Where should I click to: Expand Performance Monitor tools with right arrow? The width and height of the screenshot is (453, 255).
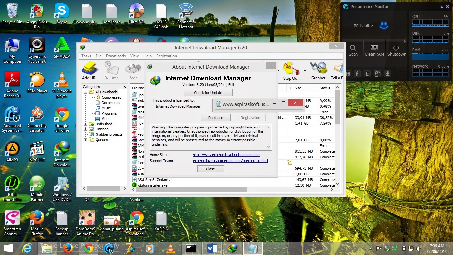(x=404, y=41)
